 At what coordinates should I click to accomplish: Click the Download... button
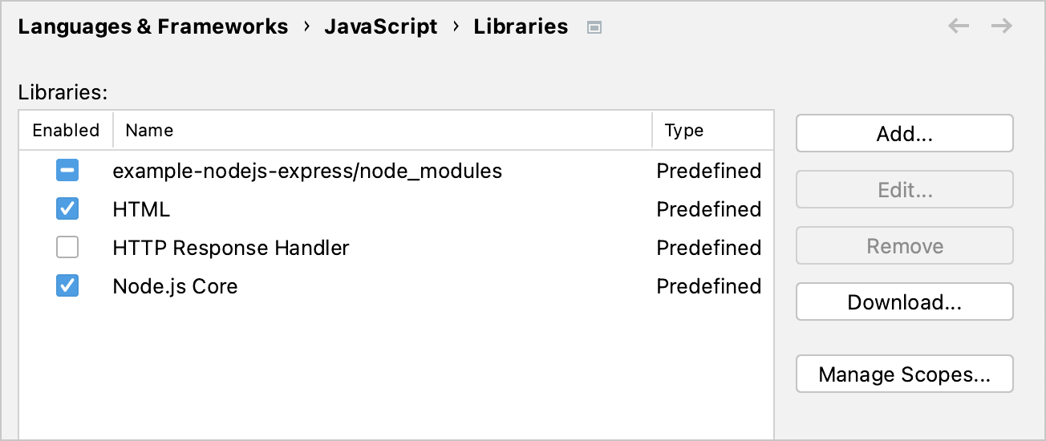click(905, 301)
